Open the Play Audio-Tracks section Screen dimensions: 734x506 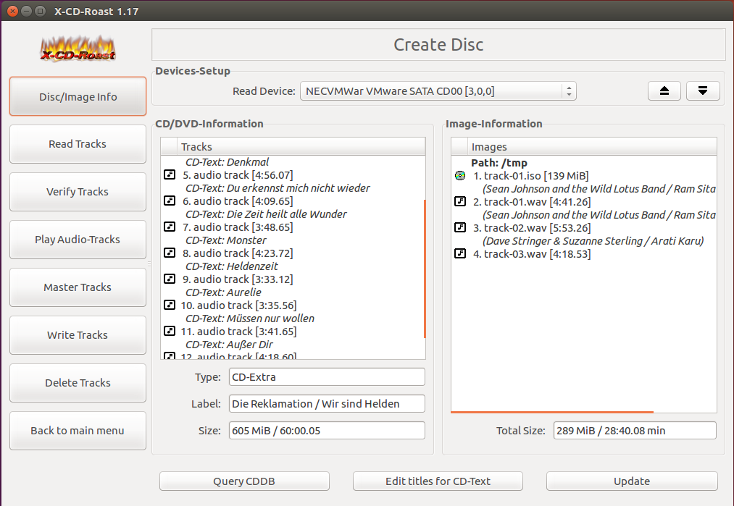(78, 240)
